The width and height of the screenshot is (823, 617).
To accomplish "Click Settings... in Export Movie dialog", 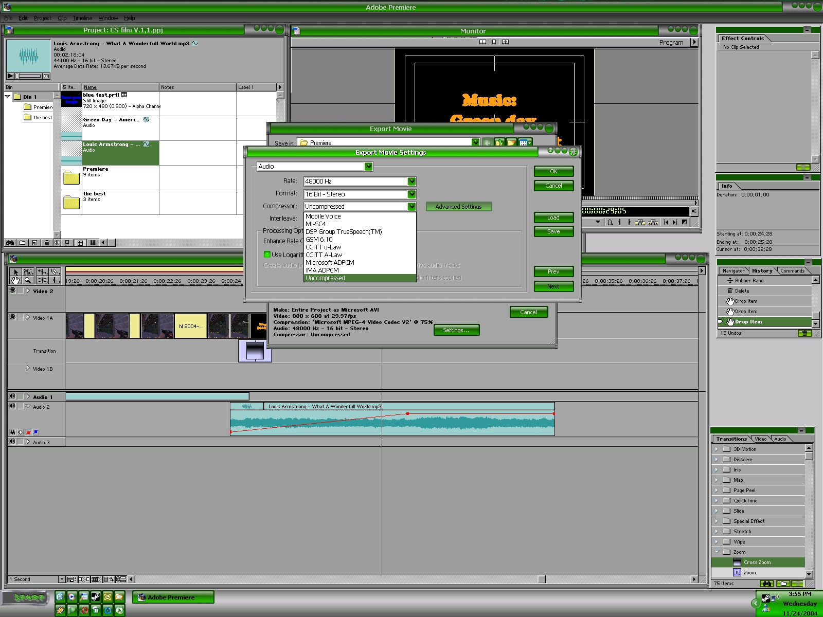I will pos(456,330).
